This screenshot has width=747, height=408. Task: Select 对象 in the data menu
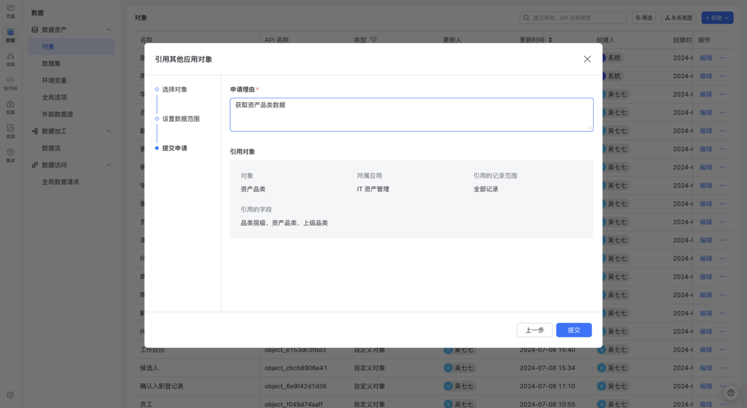pyautogui.click(x=71, y=47)
